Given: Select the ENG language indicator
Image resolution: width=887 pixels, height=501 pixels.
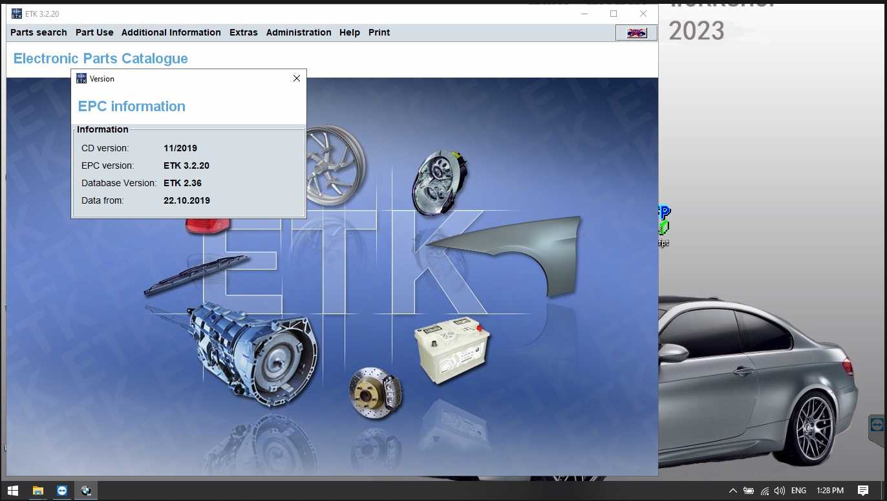Looking at the screenshot, I should [x=798, y=490].
